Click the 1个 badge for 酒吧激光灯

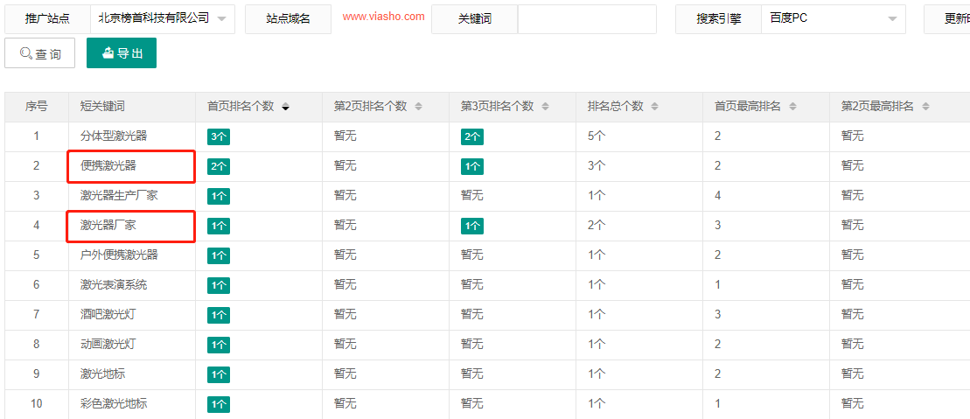click(x=219, y=315)
